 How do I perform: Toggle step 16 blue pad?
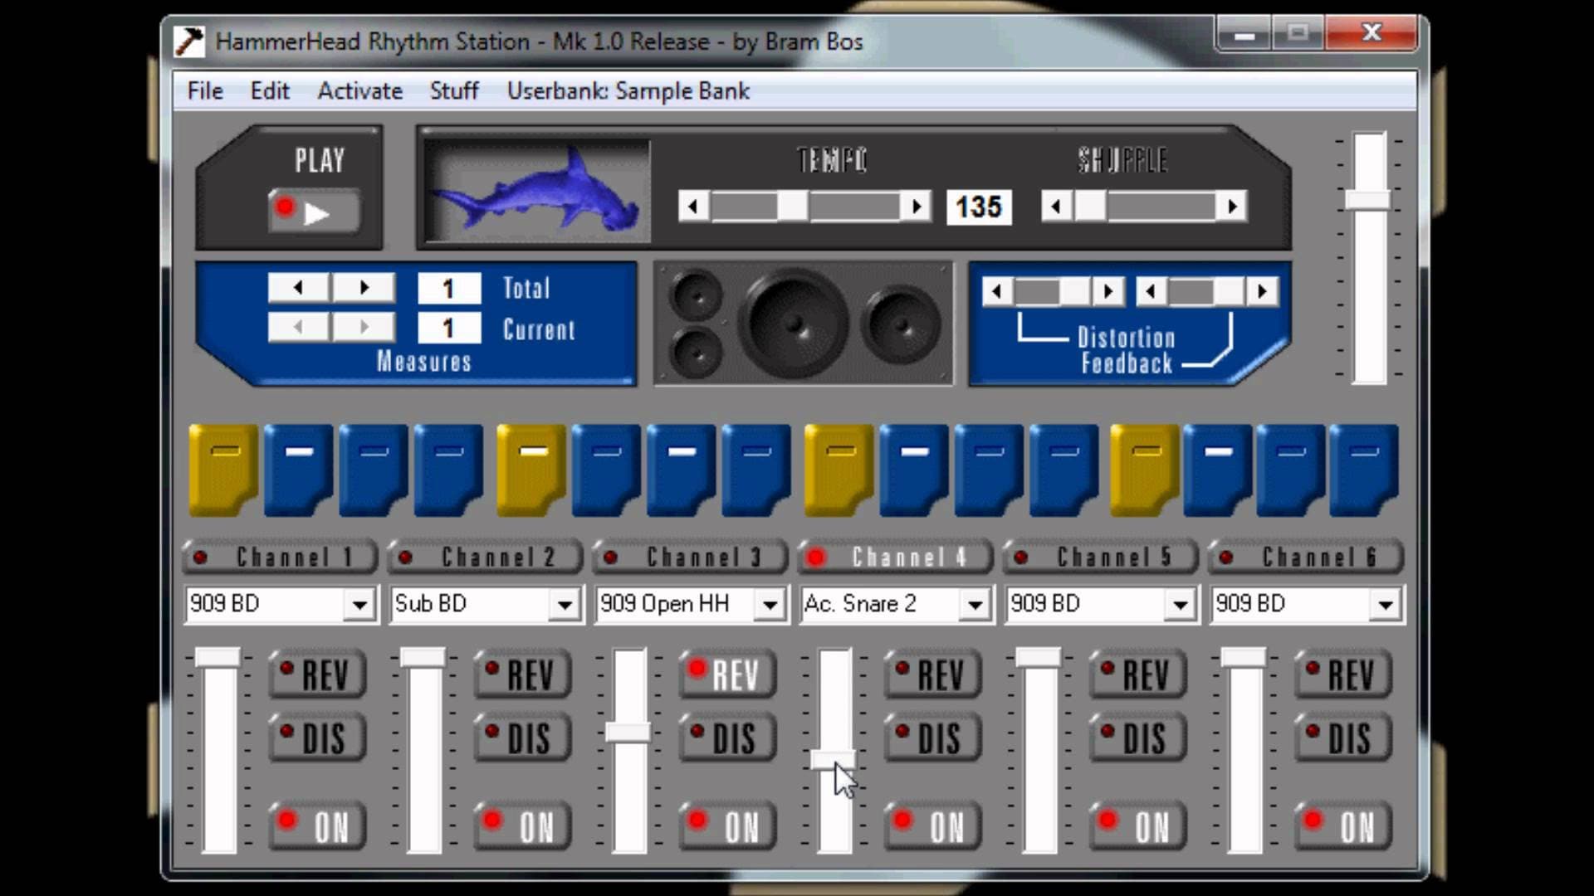[x=1364, y=470]
